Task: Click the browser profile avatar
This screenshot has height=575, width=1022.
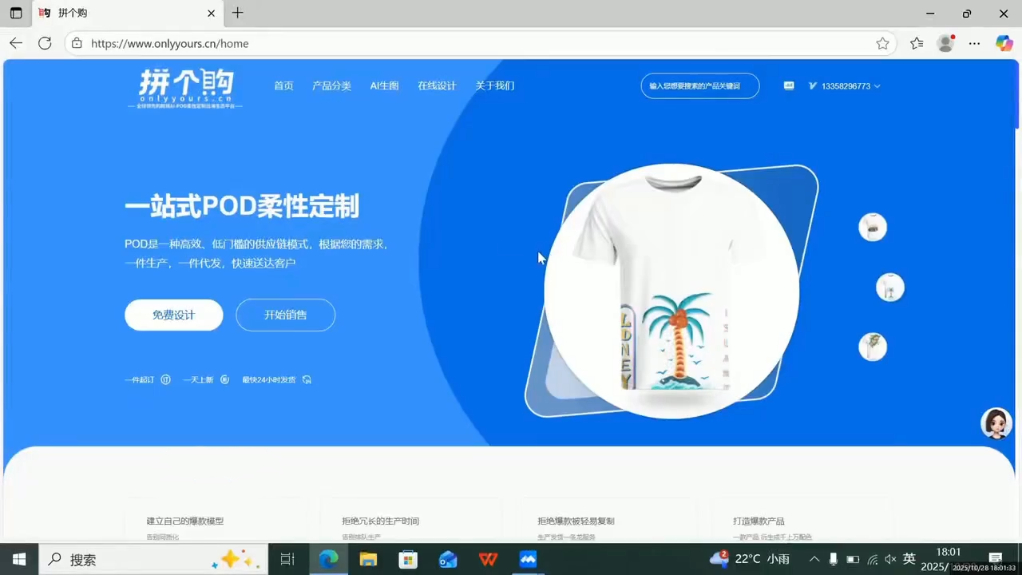Action: [945, 43]
